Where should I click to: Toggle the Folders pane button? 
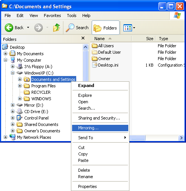coord(106,28)
